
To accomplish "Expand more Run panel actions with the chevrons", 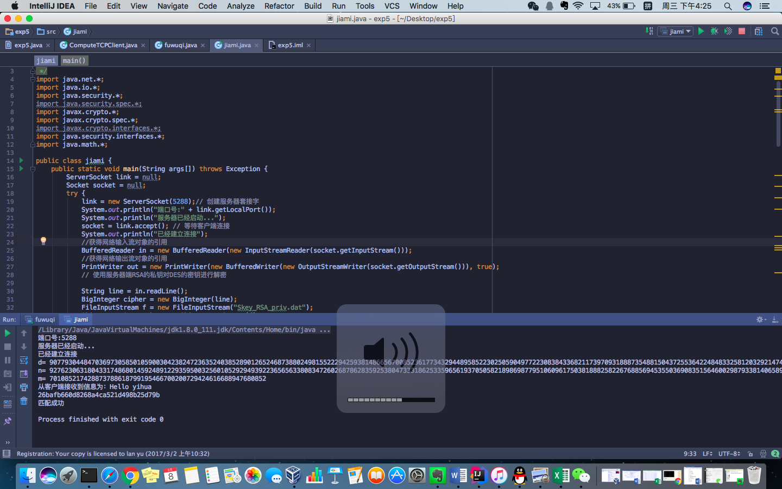I will click(8, 442).
